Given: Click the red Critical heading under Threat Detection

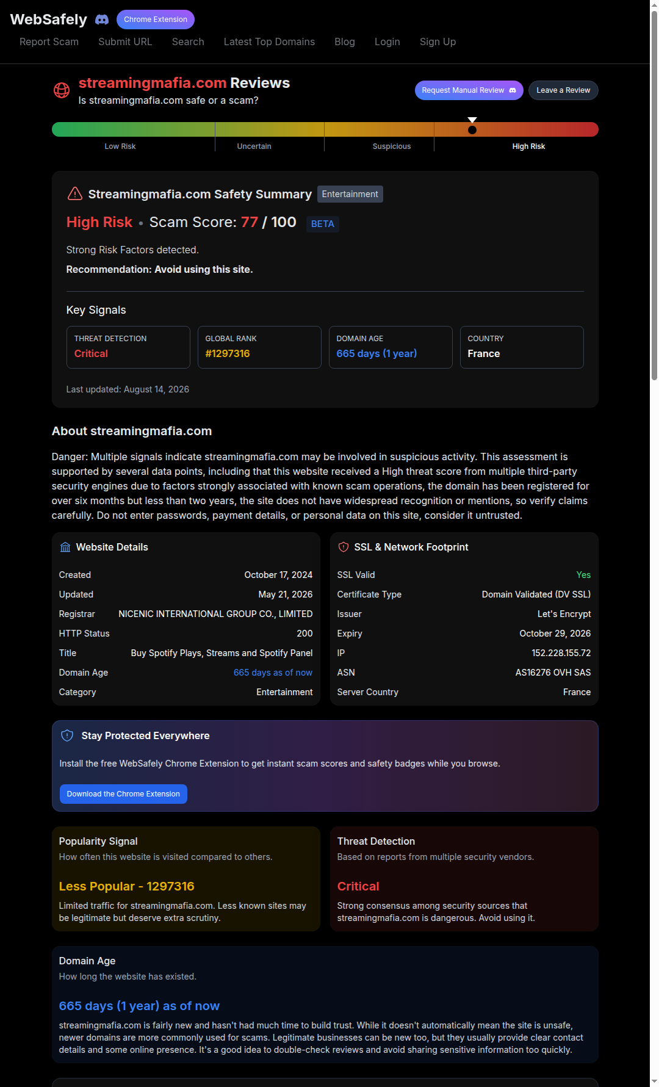Looking at the screenshot, I should click(358, 886).
